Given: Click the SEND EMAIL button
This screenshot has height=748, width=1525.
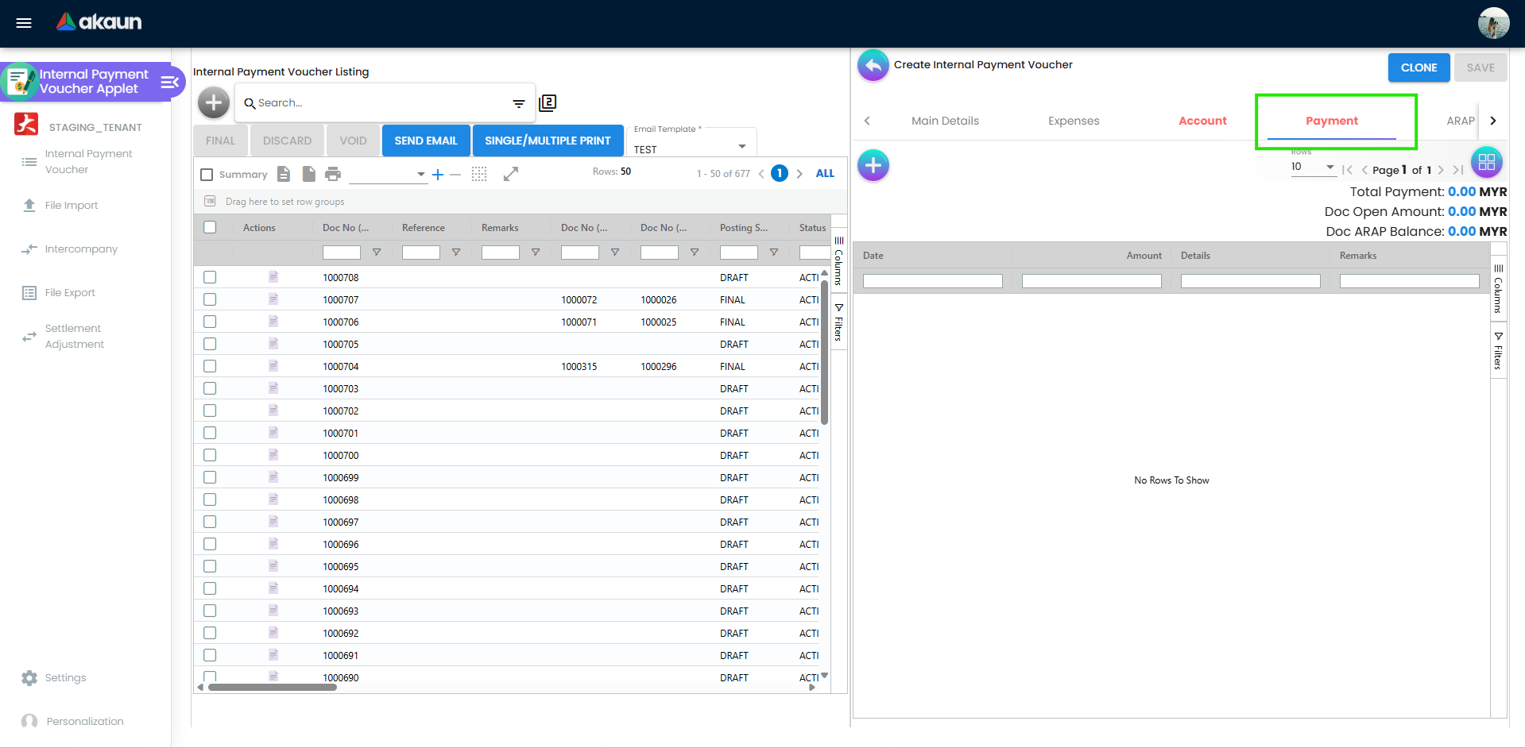Looking at the screenshot, I should (x=425, y=140).
